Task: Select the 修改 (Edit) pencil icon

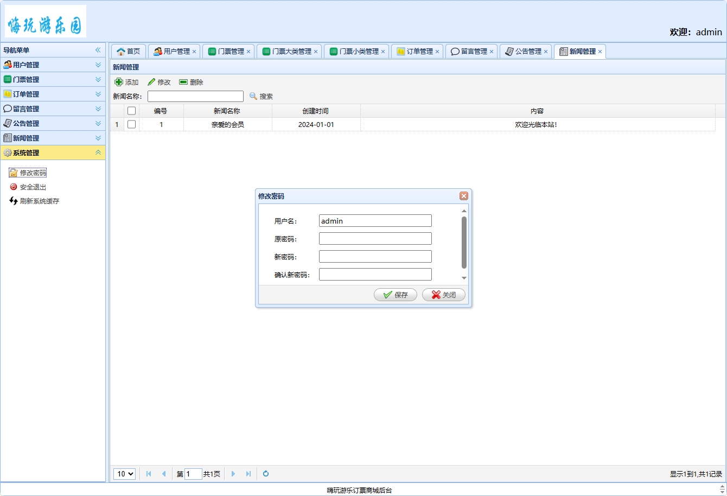Action: point(152,82)
